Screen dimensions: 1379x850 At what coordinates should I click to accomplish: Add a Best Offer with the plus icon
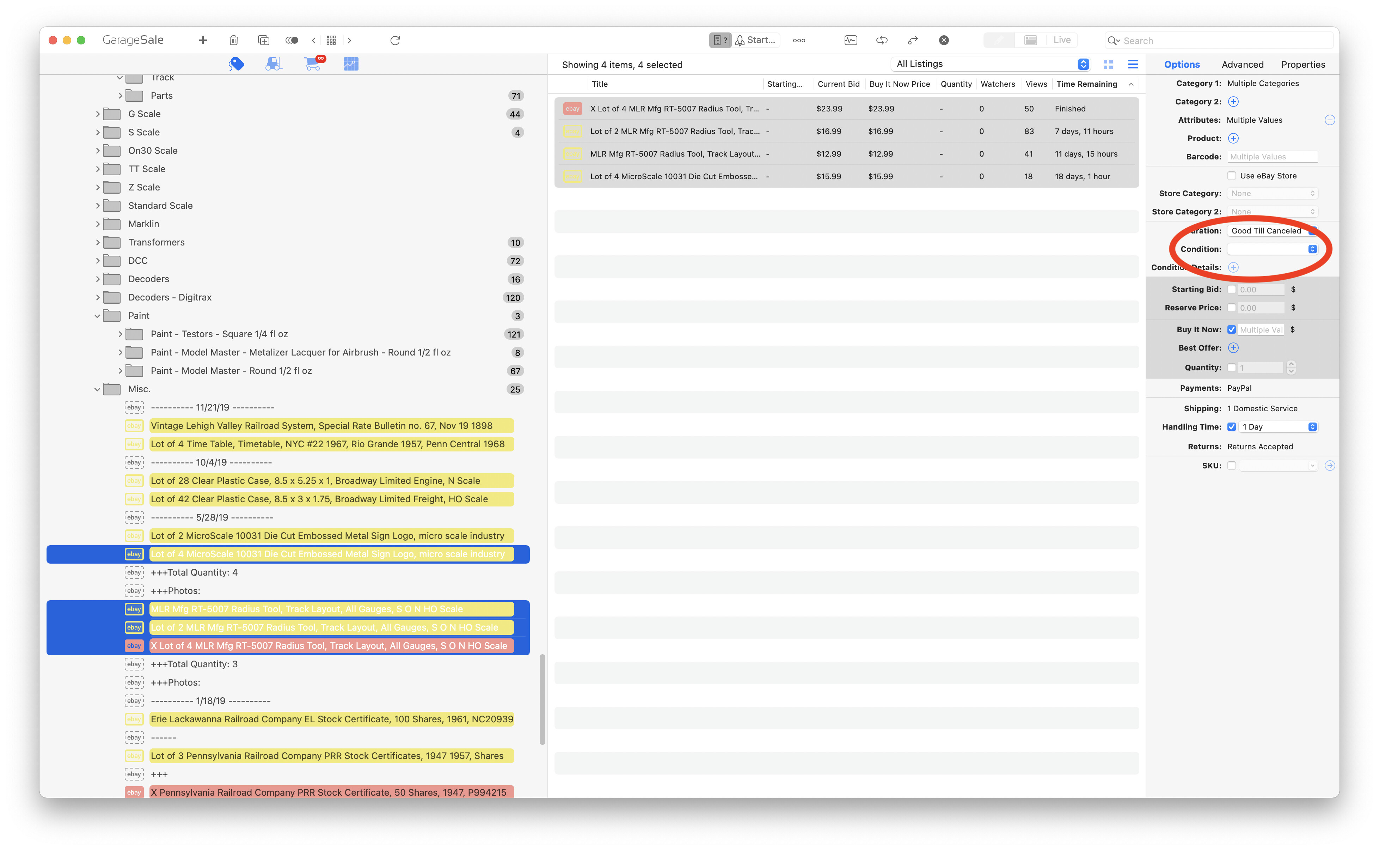click(1233, 348)
